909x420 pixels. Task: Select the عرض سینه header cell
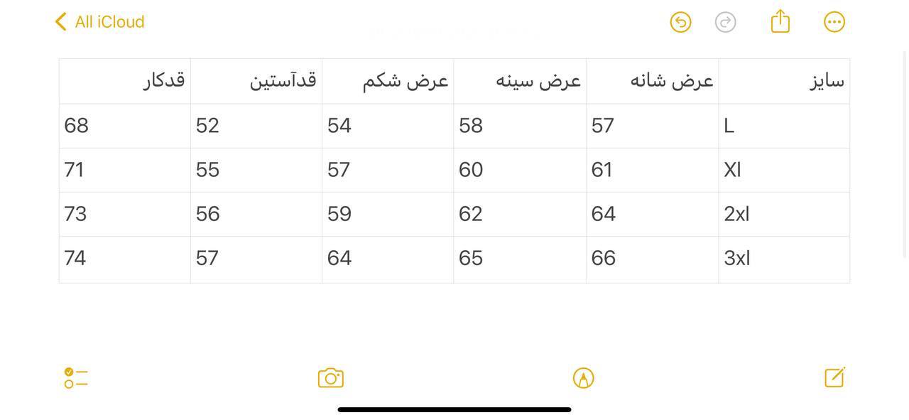coord(520,81)
